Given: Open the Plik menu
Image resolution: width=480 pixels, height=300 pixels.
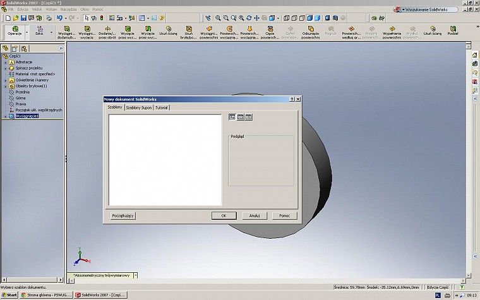Looking at the screenshot, I should point(11,9).
